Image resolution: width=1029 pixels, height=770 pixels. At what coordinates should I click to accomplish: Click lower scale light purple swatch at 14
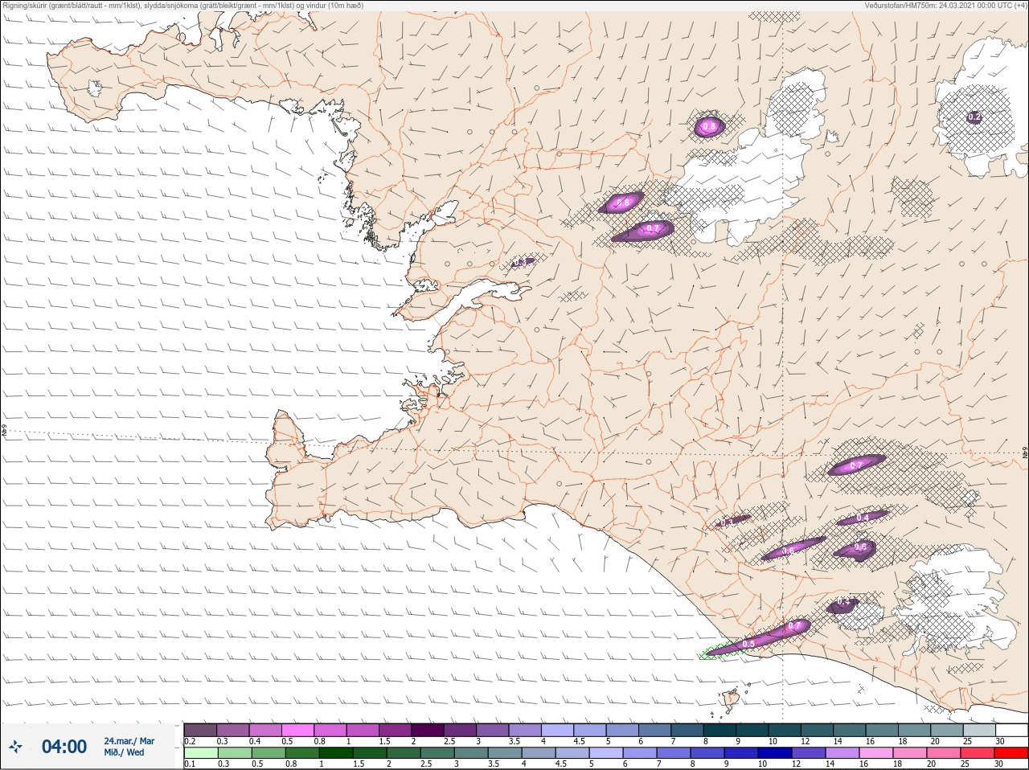pyautogui.click(x=842, y=753)
